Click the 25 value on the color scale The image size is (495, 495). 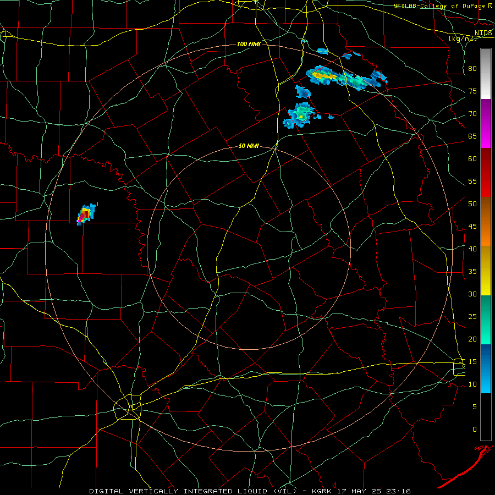(472, 317)
